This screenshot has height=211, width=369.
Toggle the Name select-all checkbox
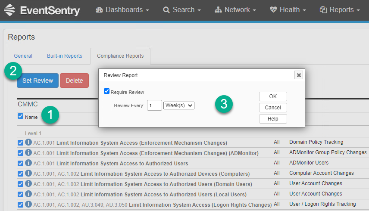point(20,116)
